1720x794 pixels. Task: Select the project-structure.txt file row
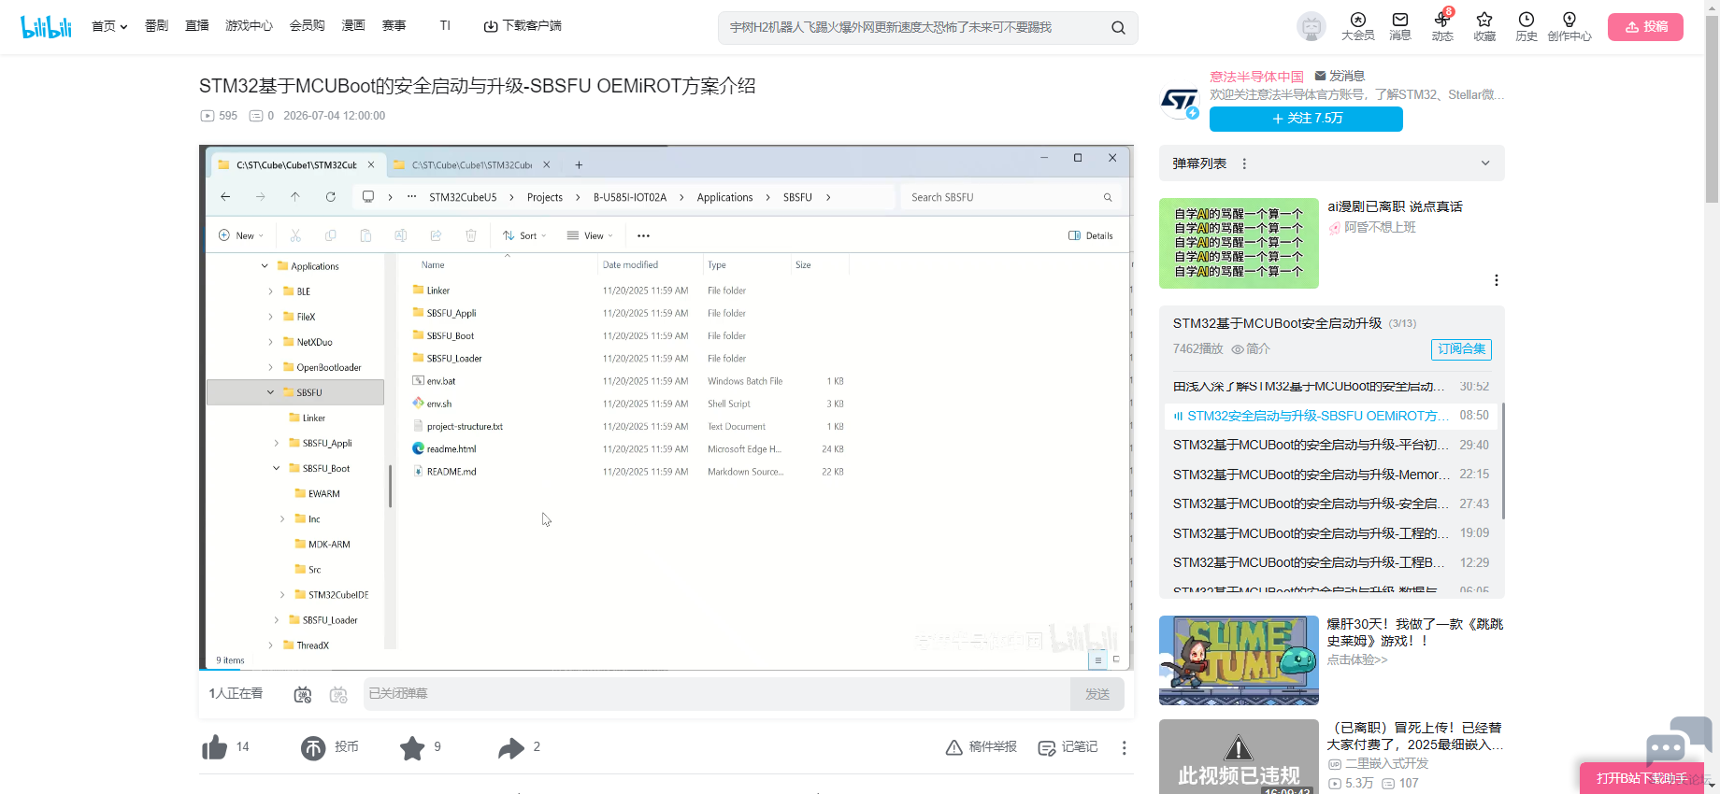[x=628, y=427]
